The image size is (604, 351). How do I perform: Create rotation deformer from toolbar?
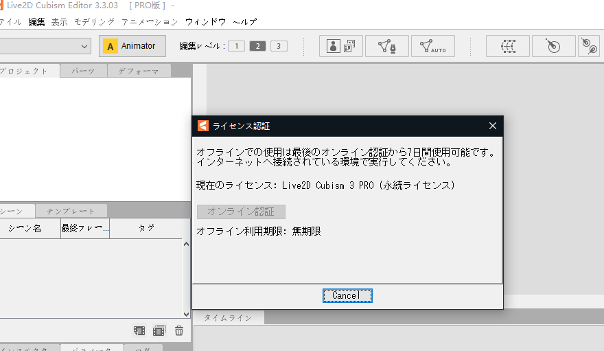tap(553, 46)
